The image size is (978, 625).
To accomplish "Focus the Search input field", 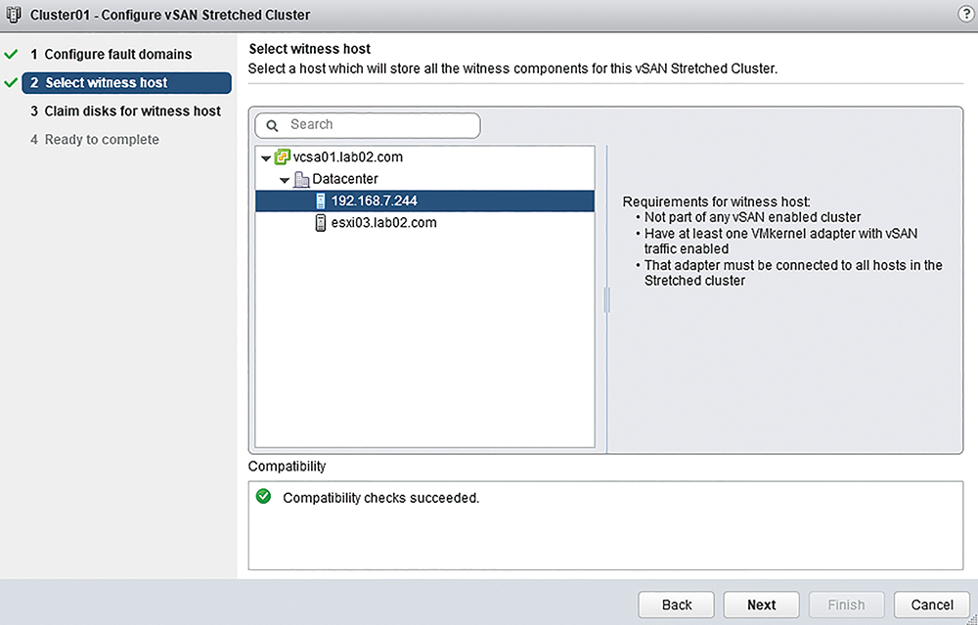I will click(368, 125).
